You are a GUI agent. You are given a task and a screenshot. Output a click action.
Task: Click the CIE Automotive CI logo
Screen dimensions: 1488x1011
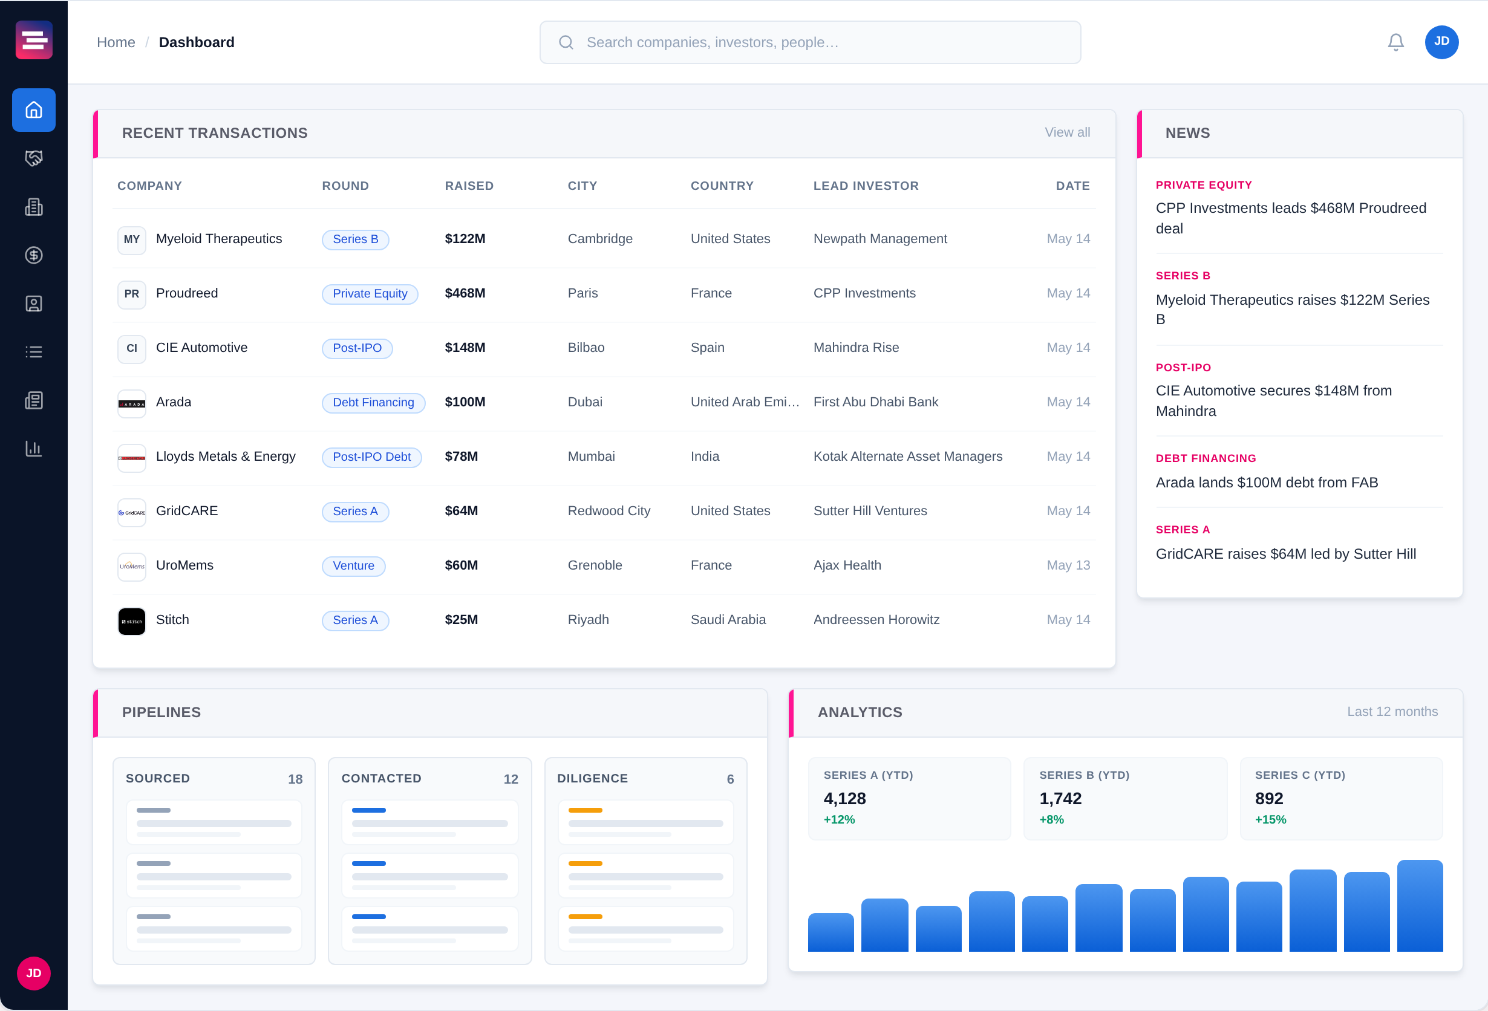(132, 349)
